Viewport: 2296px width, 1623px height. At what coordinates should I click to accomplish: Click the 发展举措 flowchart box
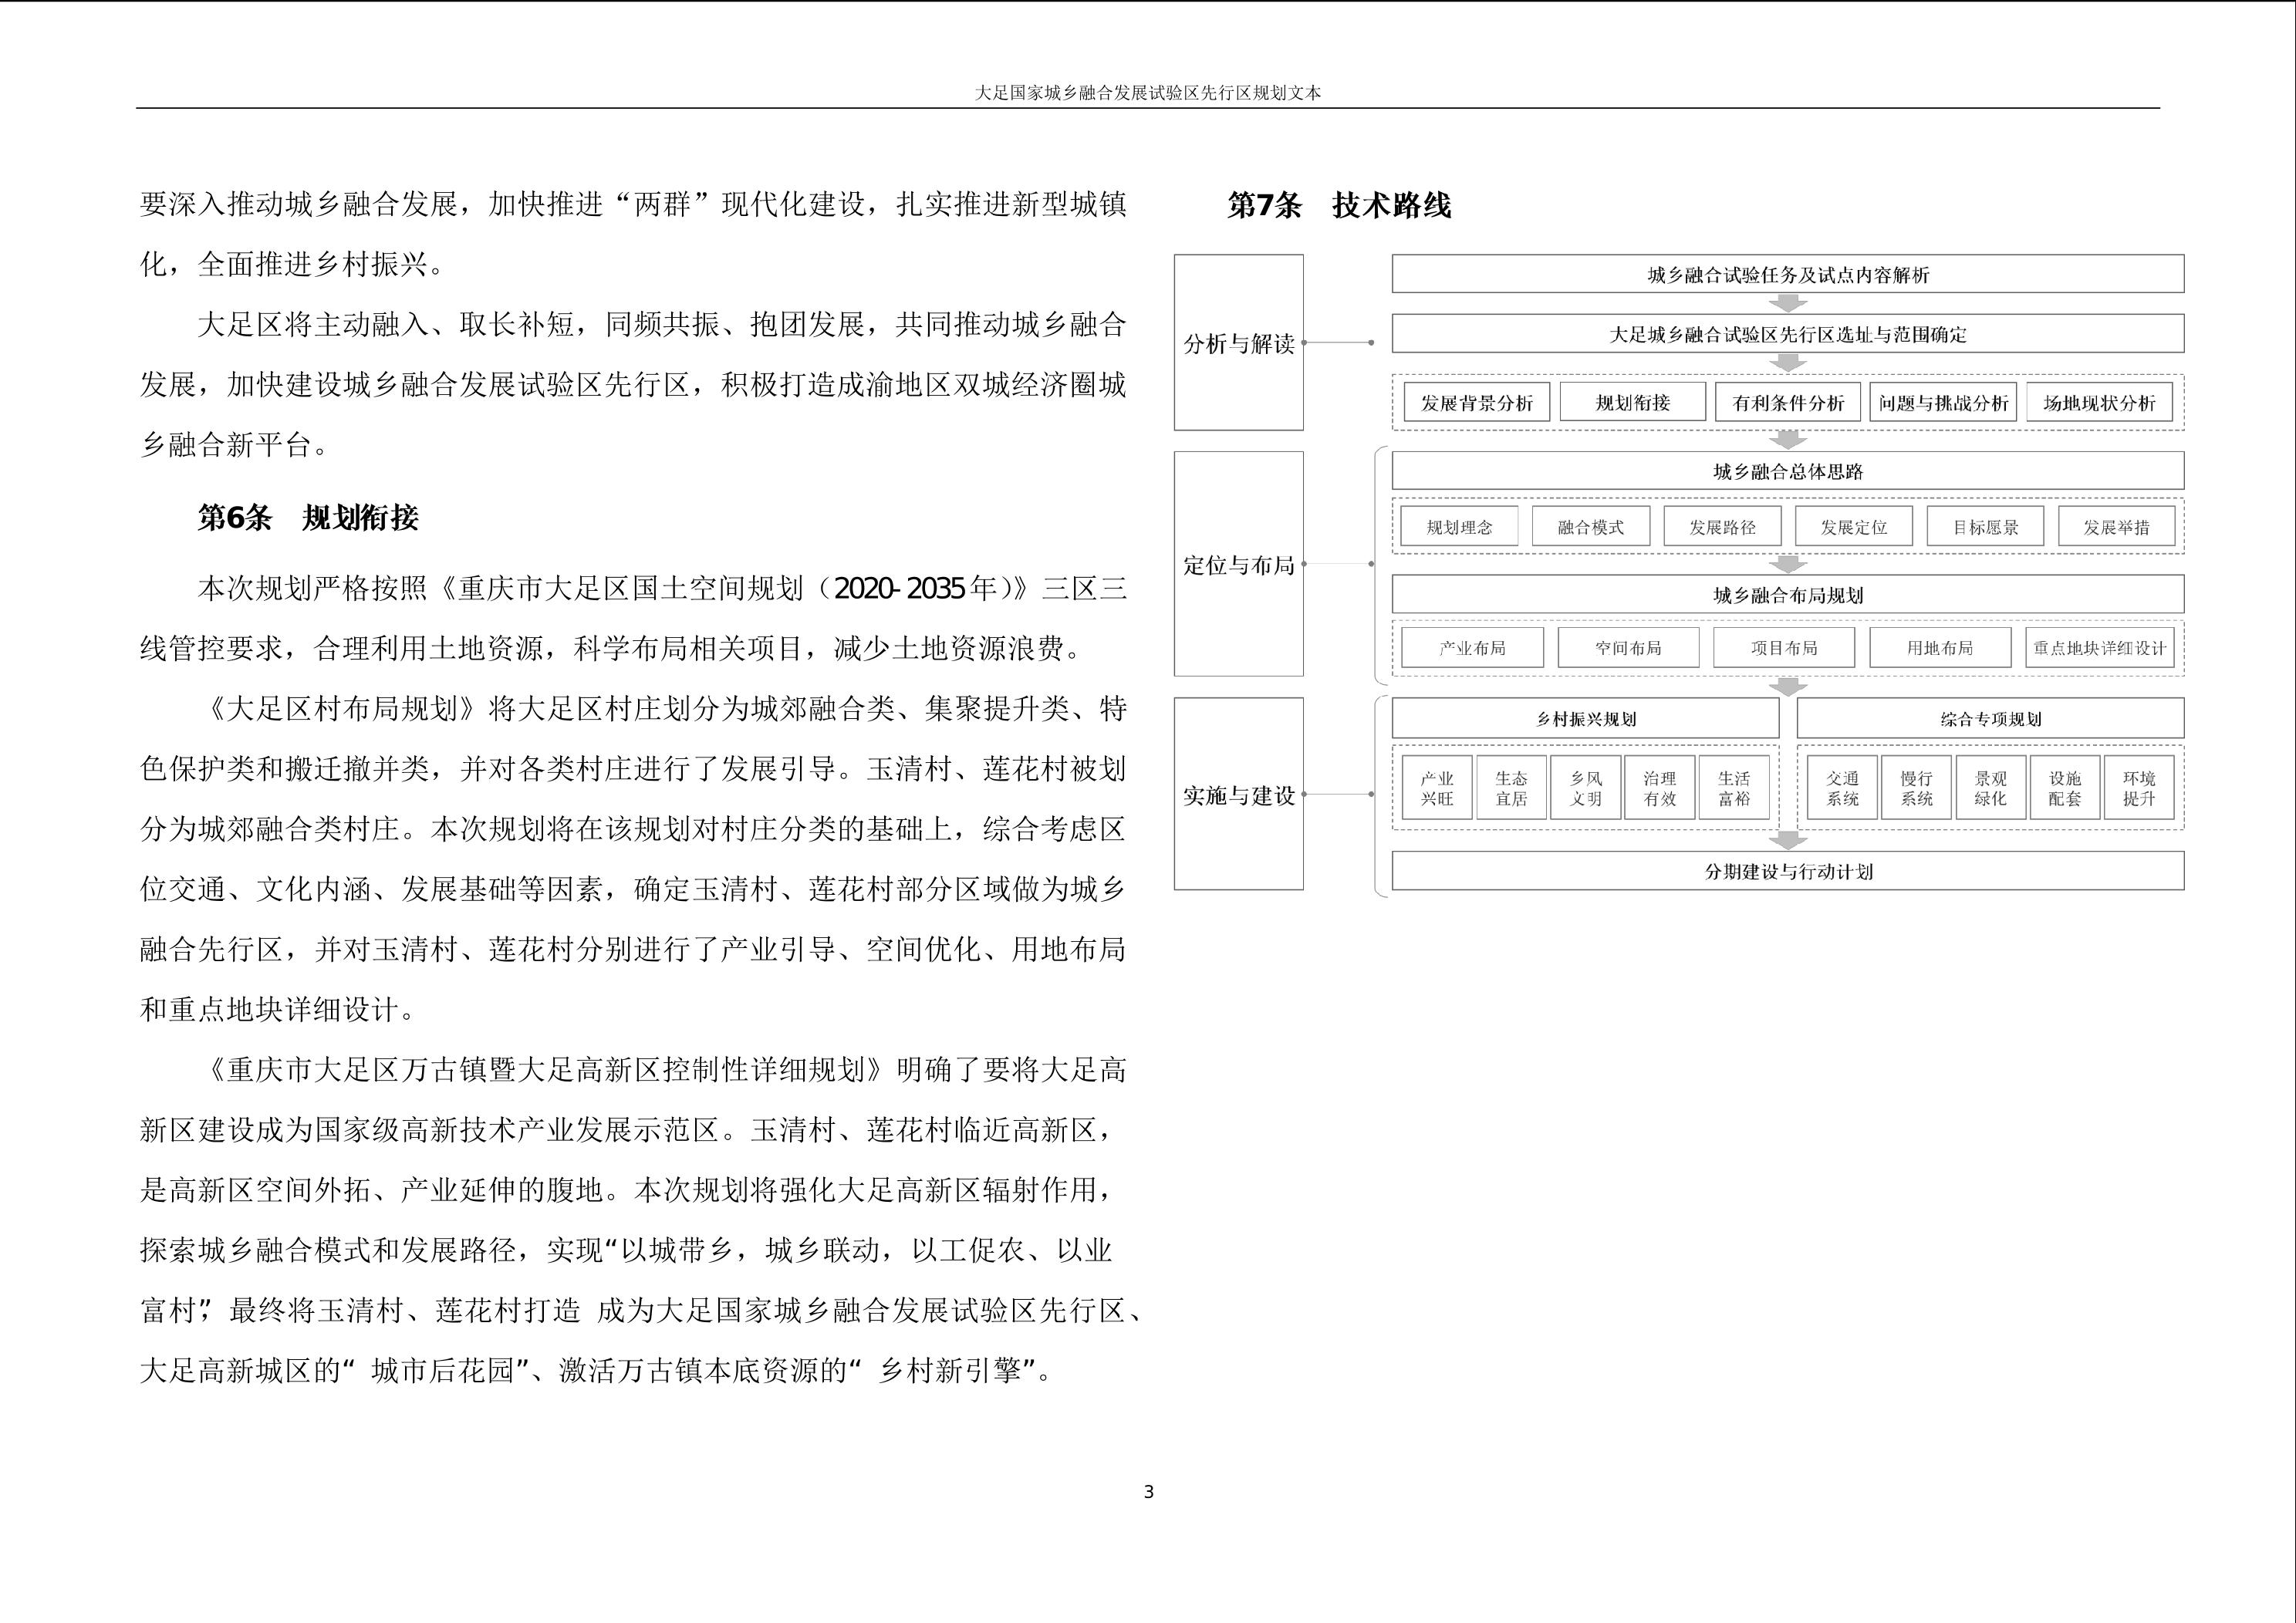(2116, 526)
